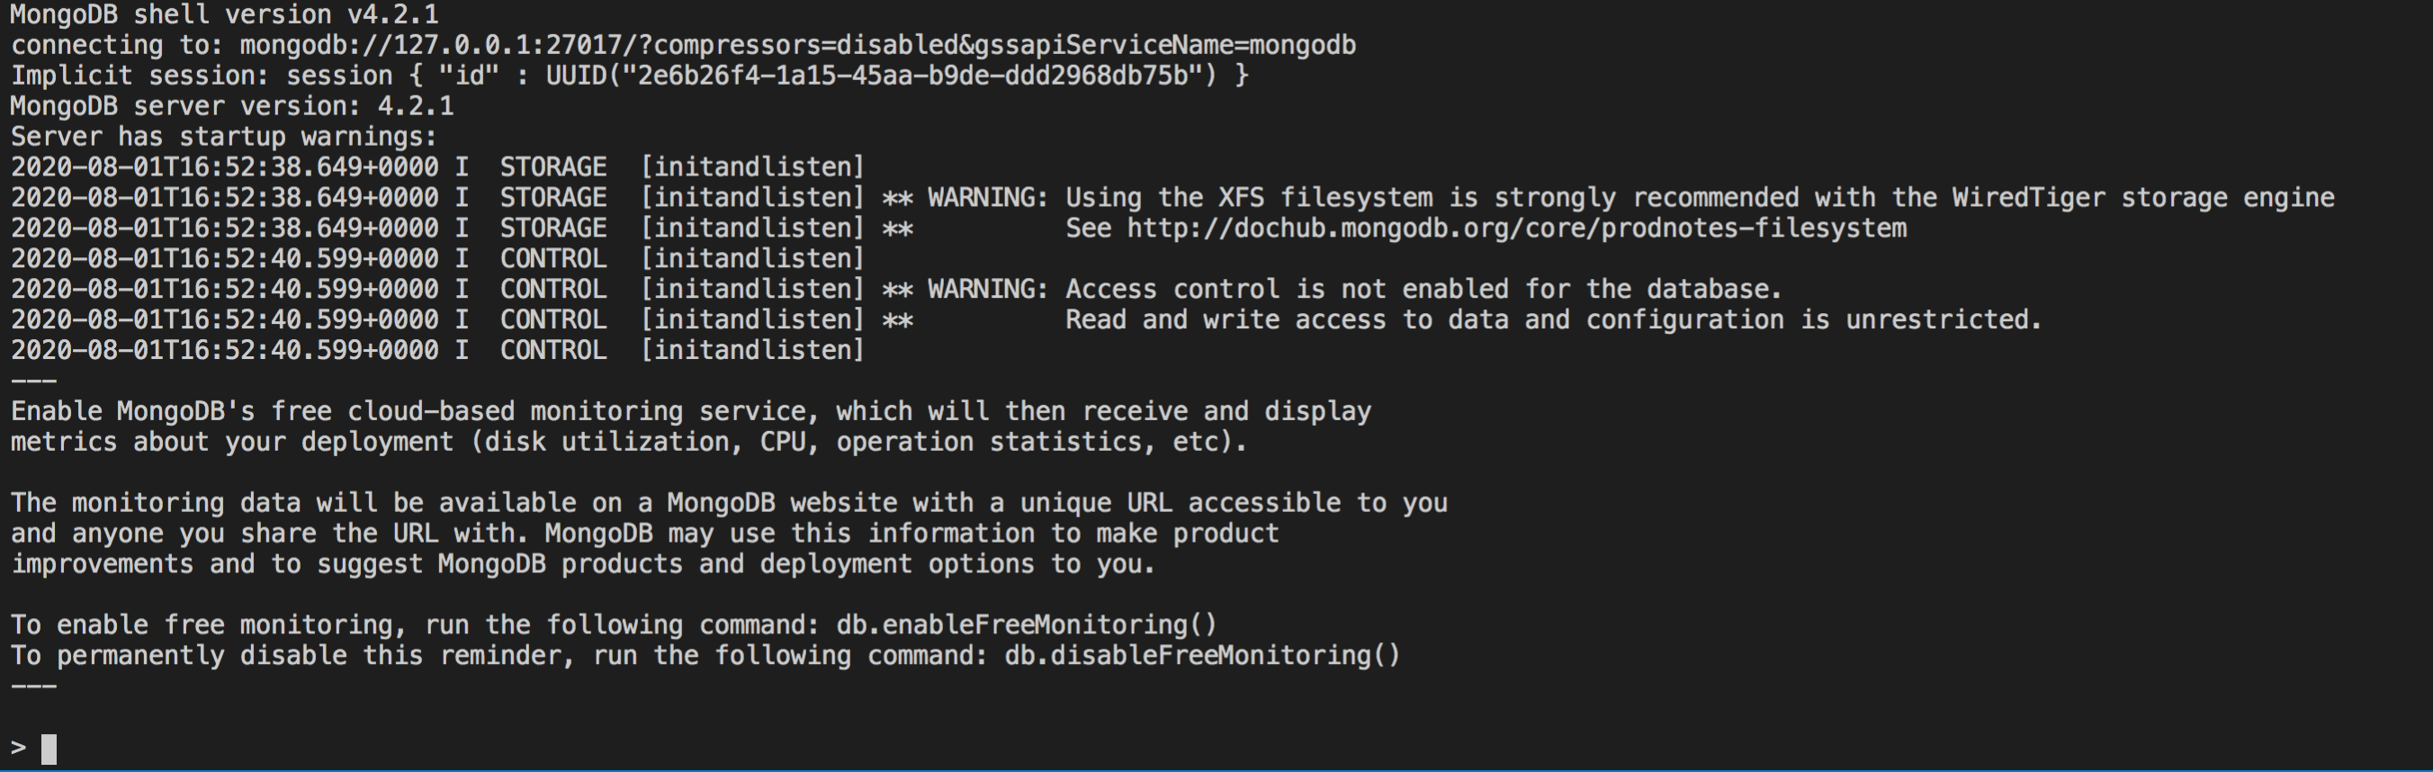Click 'The monitoring data will be available' line
Image resolution: width=2433 pixels, height=772 pixels.
tap(728, 504)
